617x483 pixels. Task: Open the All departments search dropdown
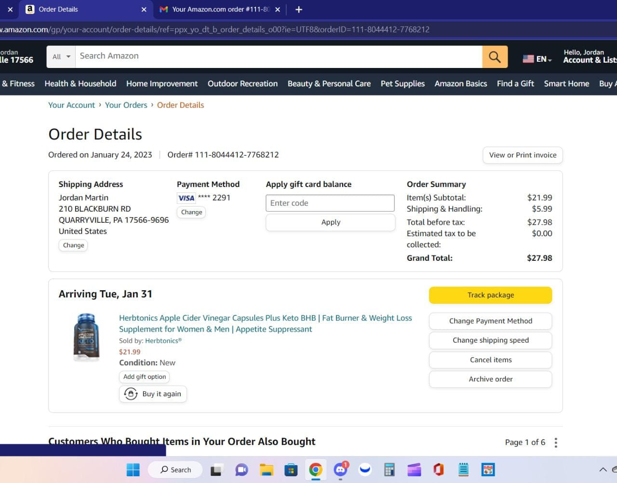(61, 57)
